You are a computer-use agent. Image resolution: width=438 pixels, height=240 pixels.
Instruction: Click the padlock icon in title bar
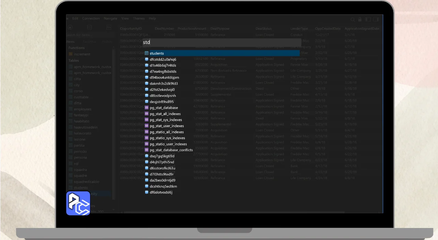[x=360, y=20]
